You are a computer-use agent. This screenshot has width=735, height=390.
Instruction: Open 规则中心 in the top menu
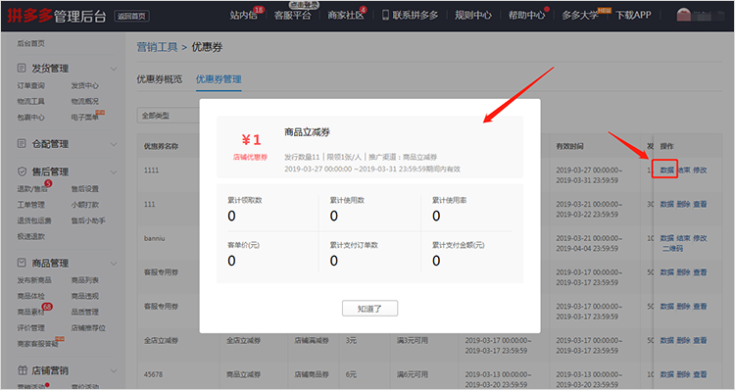tap(473, 15)
